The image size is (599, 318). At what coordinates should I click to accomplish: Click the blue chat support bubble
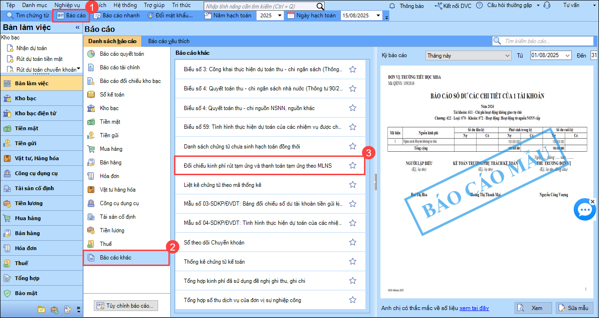click(x=584, y=210)
